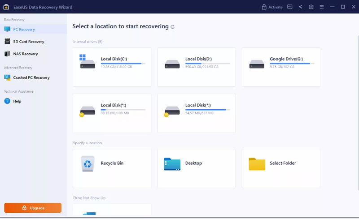Select Local Disk(D:) drive card
Viewport: 359px width, 219px height.
(x=197, y=67)
